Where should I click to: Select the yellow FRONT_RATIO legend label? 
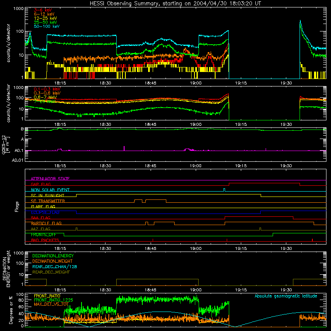tap(47, 296)
